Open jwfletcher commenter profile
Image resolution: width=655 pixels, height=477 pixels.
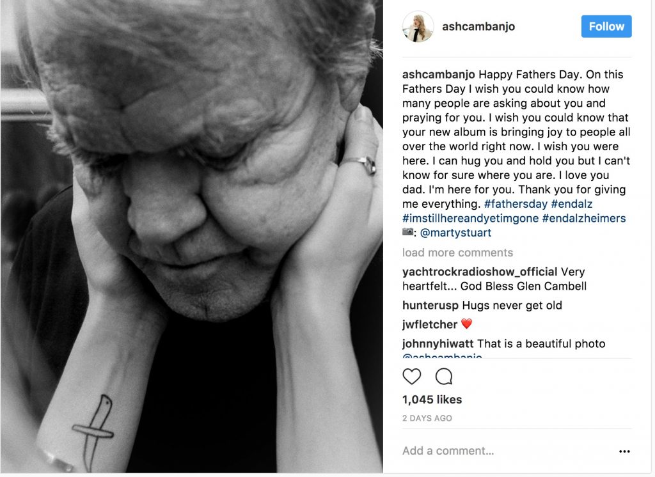[x=430, y=325]
